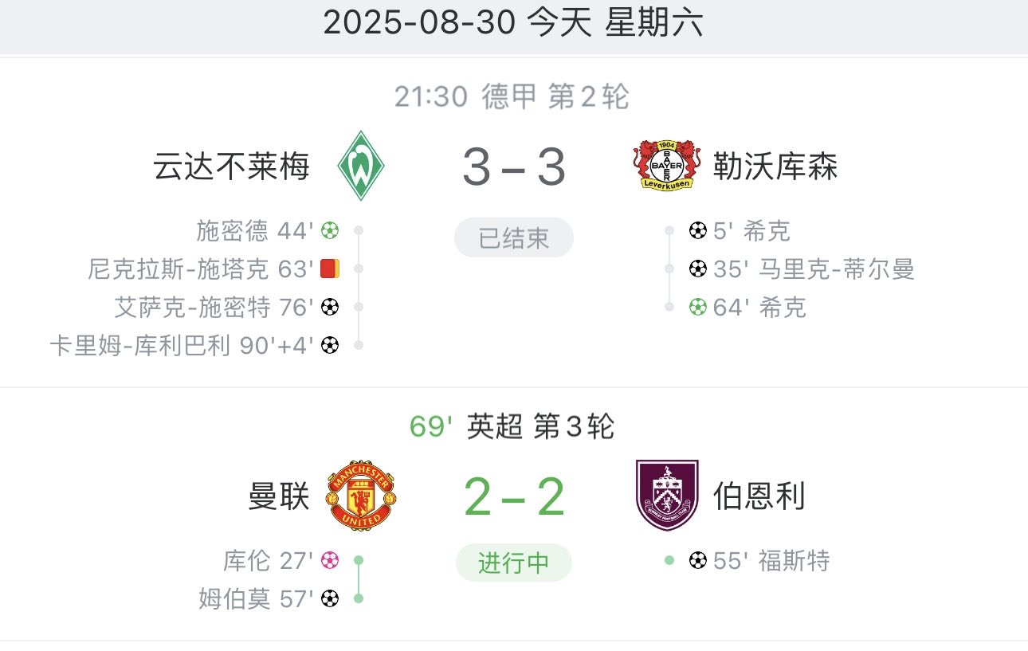Click the Bayer Leverkusen club logo
Screen dimensions: 1028x651
tap(668, 166)
